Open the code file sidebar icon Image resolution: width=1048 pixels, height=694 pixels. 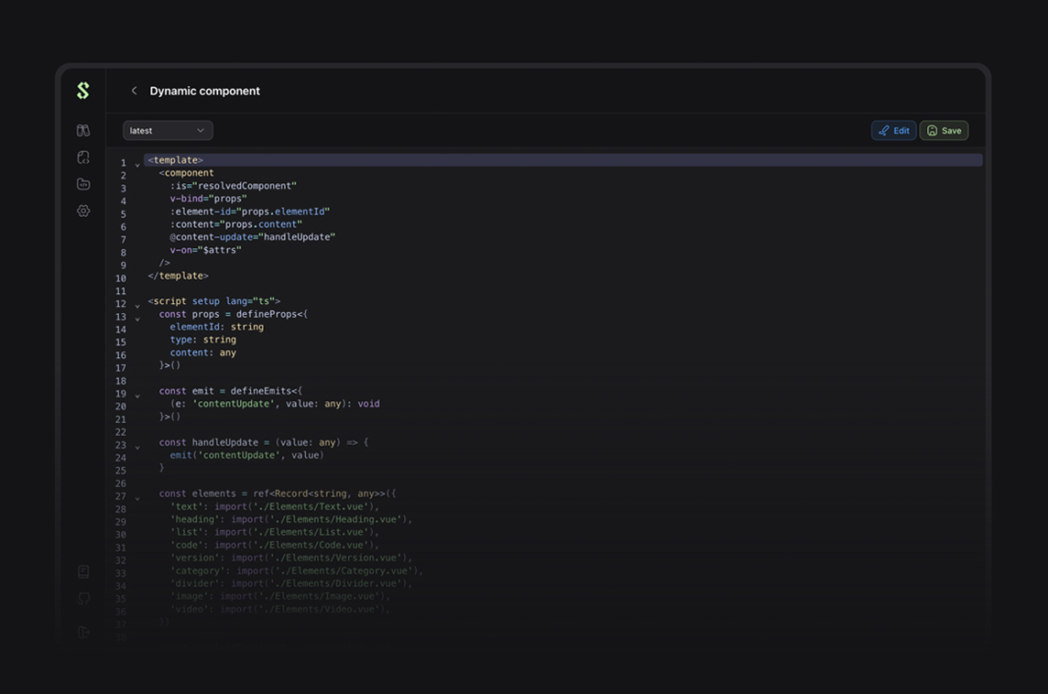pos(83,157)
